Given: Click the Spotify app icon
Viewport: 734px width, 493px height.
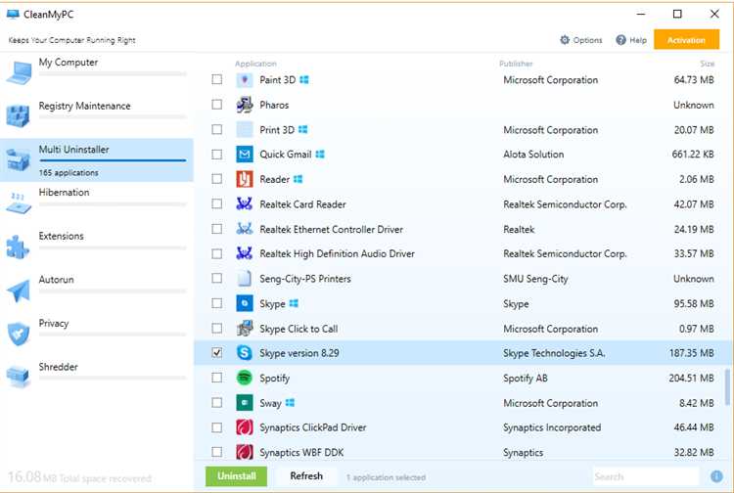Looking at the screenshot, I should tap(245, 378).
